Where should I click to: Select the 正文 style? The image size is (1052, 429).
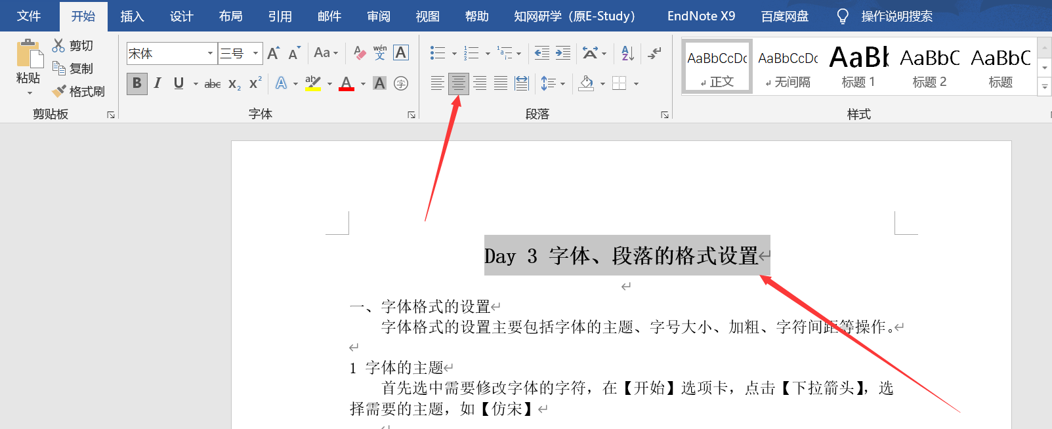tap(717, 66)
